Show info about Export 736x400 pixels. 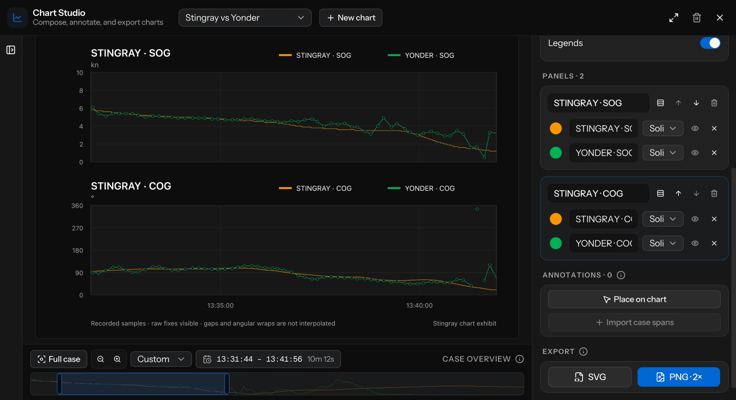pyautogui.click(x=583, y=351)
